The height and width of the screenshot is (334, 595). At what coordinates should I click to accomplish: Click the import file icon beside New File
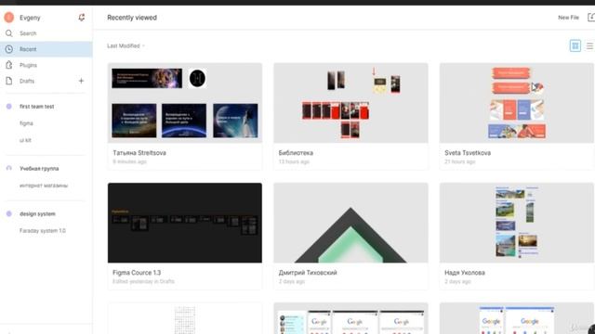(x=591, y=18)
